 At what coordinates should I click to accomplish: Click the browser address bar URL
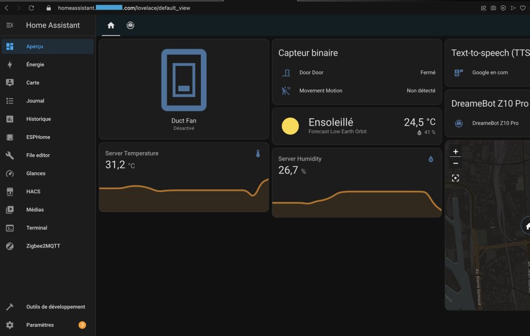click(124, 8)
